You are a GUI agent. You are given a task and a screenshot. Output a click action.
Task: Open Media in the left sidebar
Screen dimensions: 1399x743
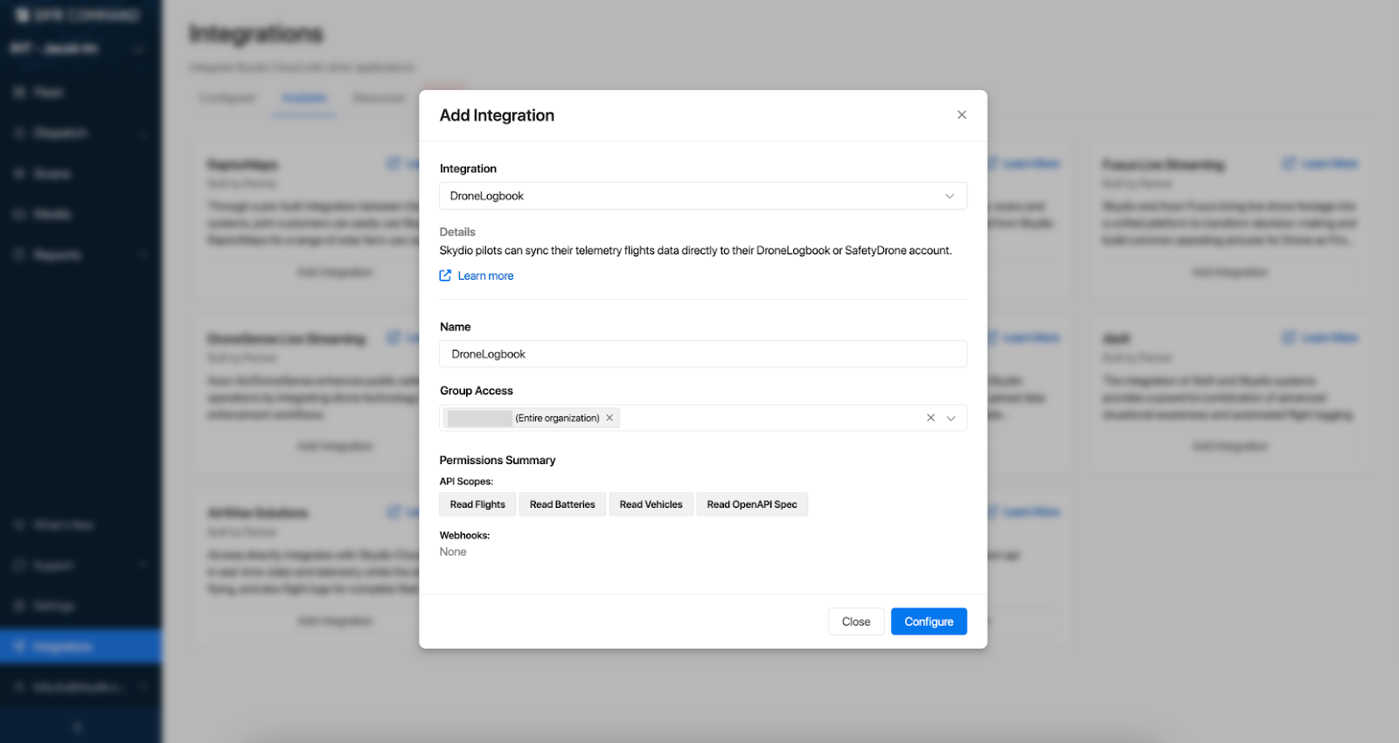(52, 214)
